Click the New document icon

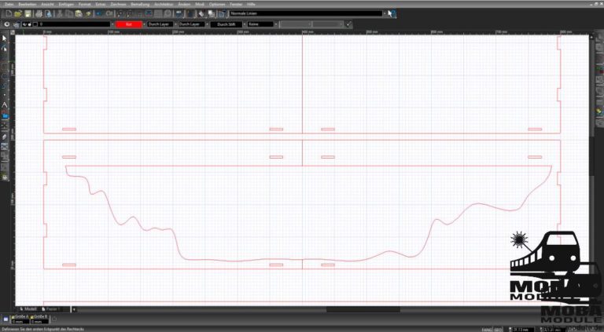(x=9, y=14)
